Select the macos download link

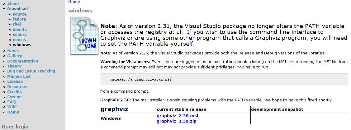pyautogui.click(x=20, y=39)
